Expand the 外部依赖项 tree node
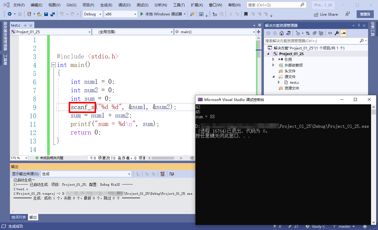This screenshot has width=378, height=230. click(273, 65)
